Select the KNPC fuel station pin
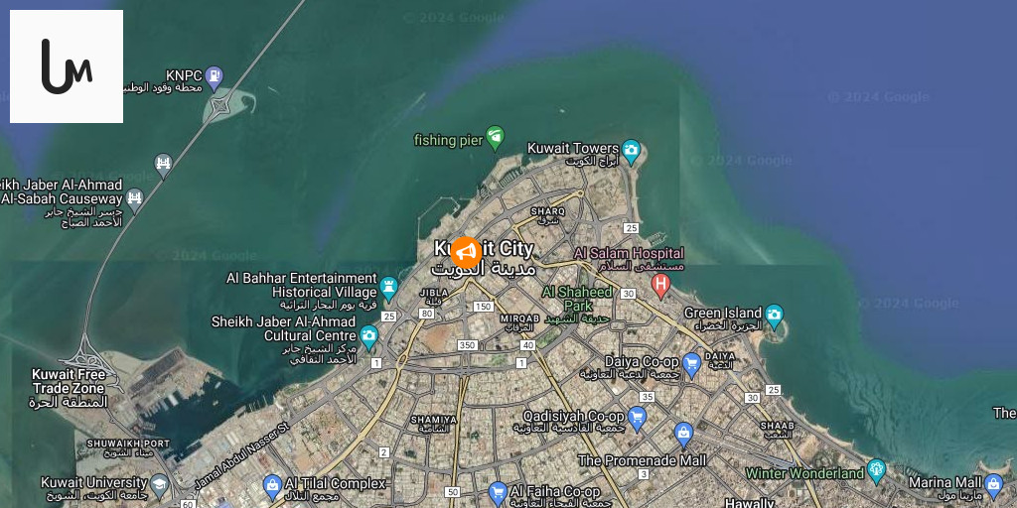This screenshot has height=508, width=1017. pyautogui.click(x=215, y=78)
